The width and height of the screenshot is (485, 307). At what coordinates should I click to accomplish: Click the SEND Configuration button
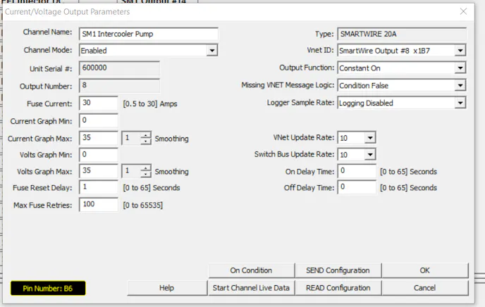[x=338, y=270]
